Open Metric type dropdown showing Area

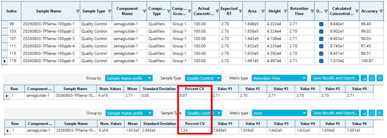[279, 113]
